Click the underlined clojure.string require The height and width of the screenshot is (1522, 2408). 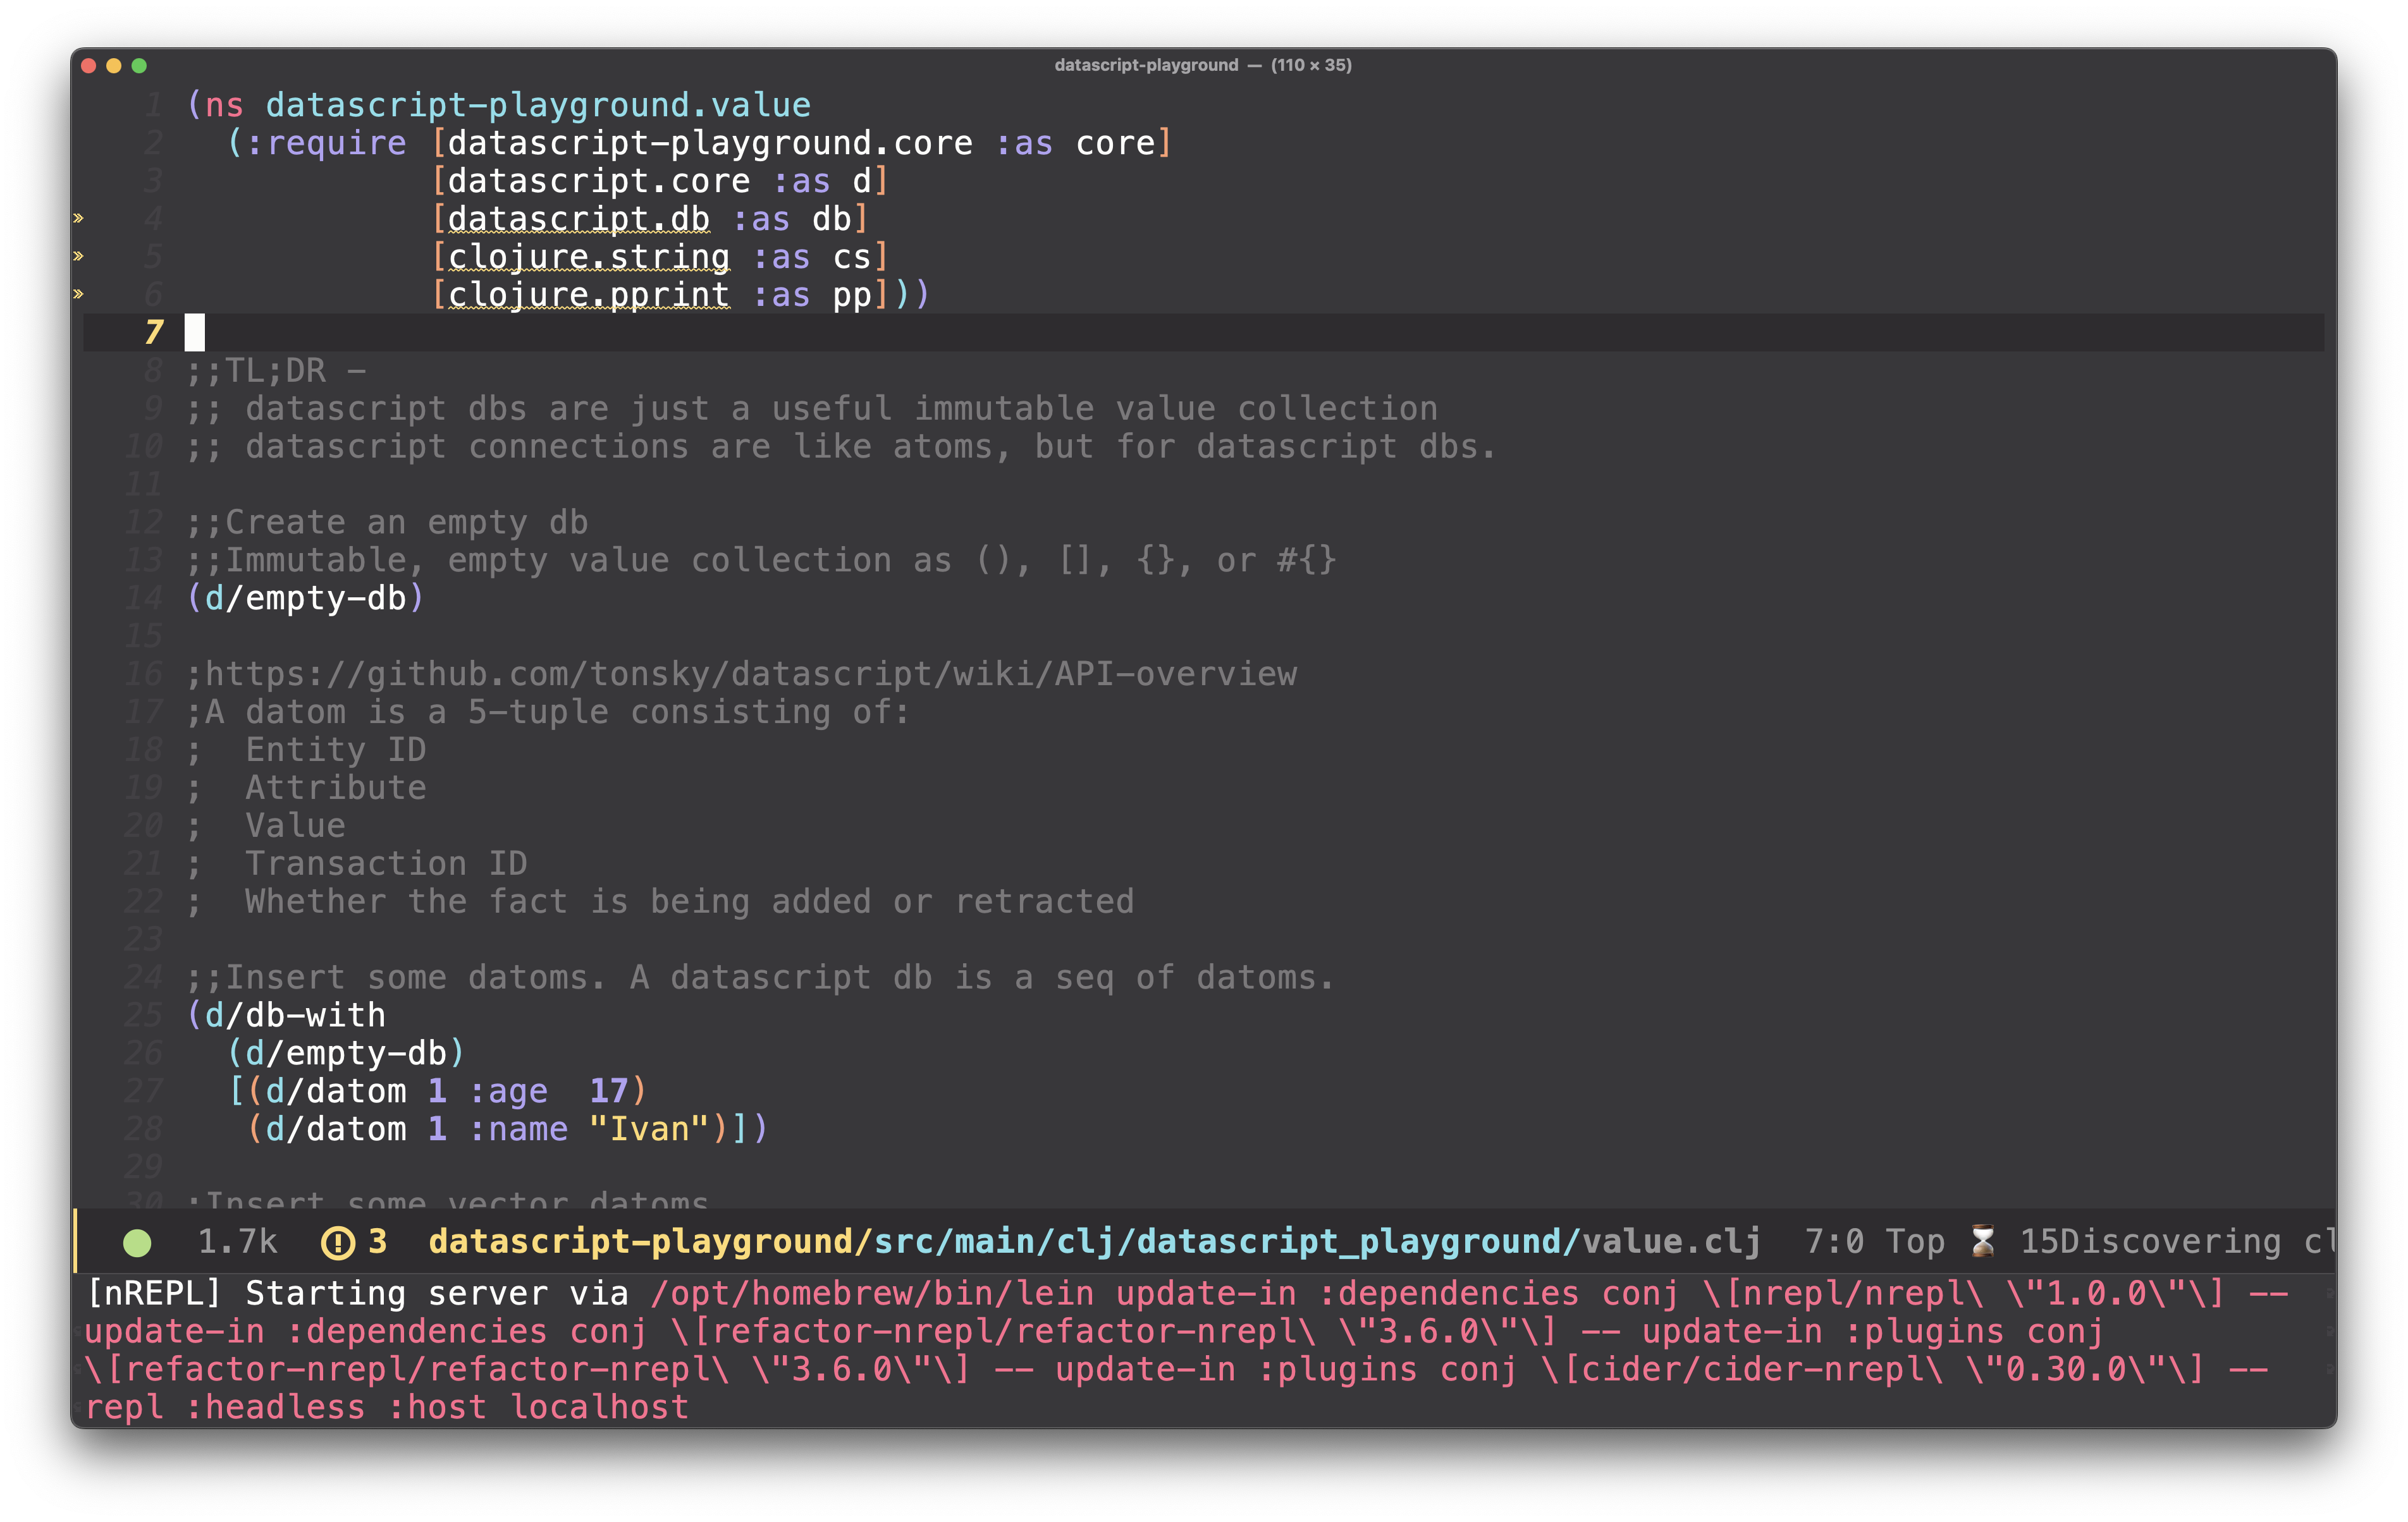pyautogui.click(x=588, y=257)
